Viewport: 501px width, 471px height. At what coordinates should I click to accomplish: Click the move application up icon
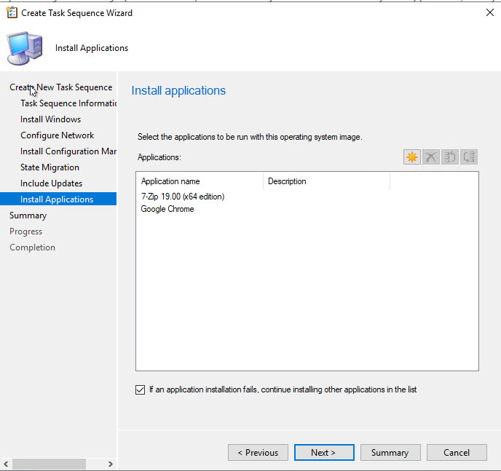pos(450,157)
